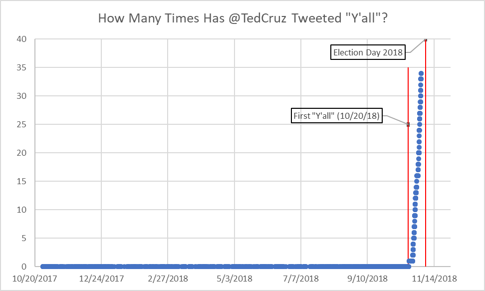The width and height of the screenshot is (485, 291).
Task: Select the 10/20/2017 x-axis label
Action: pyautogui.click(x=34, y=279)
